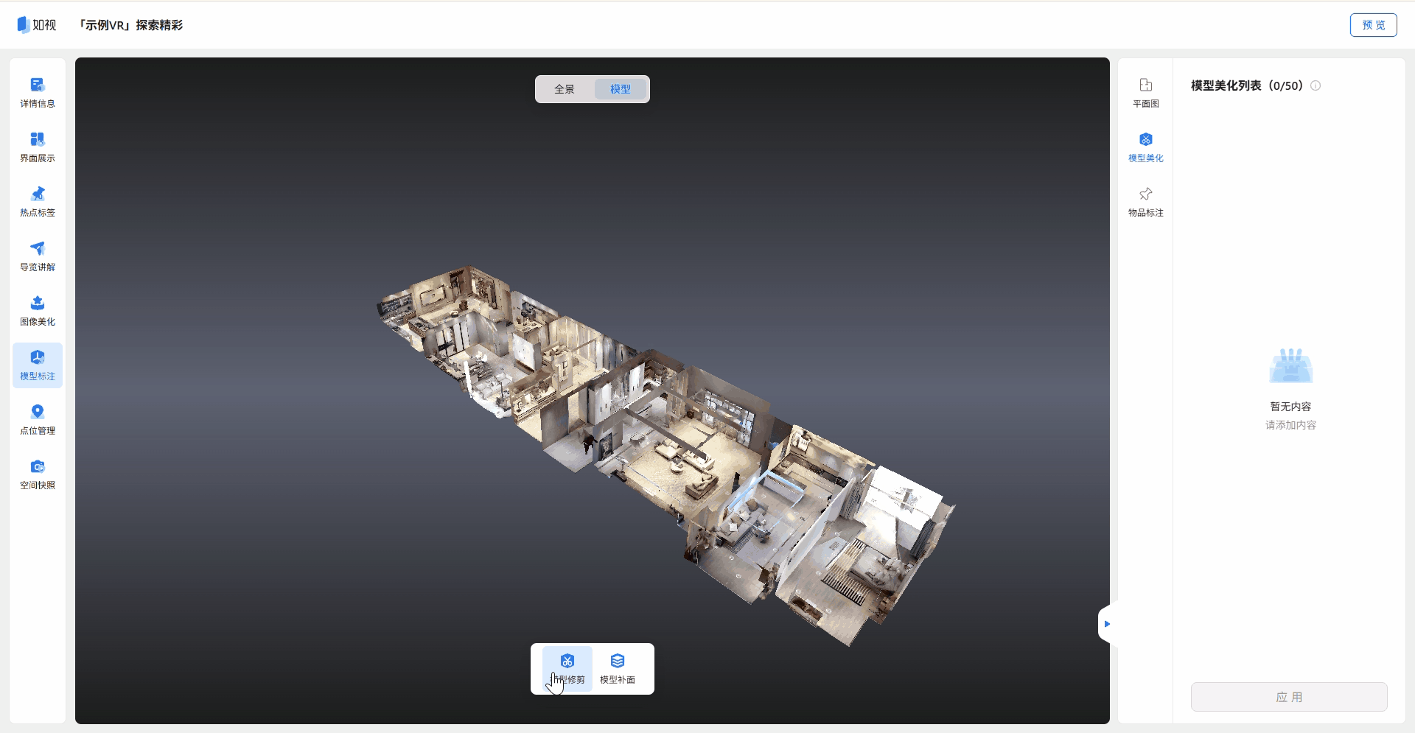This screenshot has width=1415, height=733.
Task: Choose the 模型补面 tool
Action: coord(618,668)
